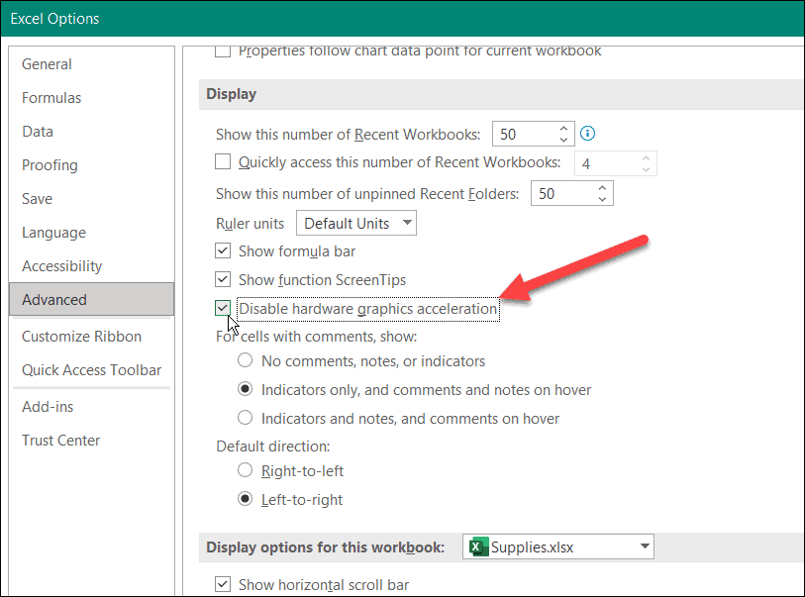
Task: Go to Customize Ribbon settings
Action: [81, 337]
